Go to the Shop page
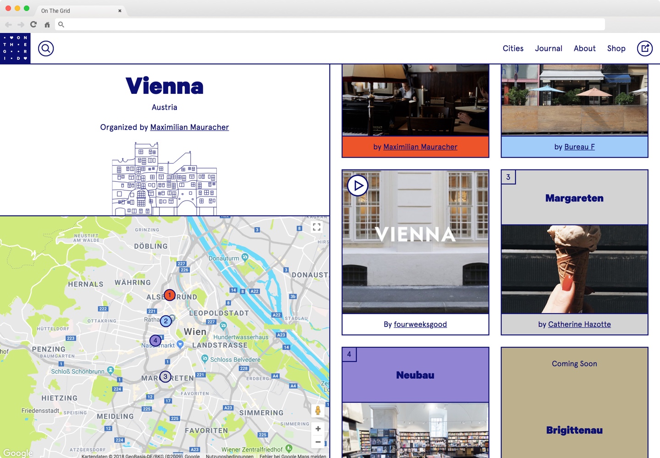The height and width of the screenshot is (458, 660). click(x=616, y=49)
